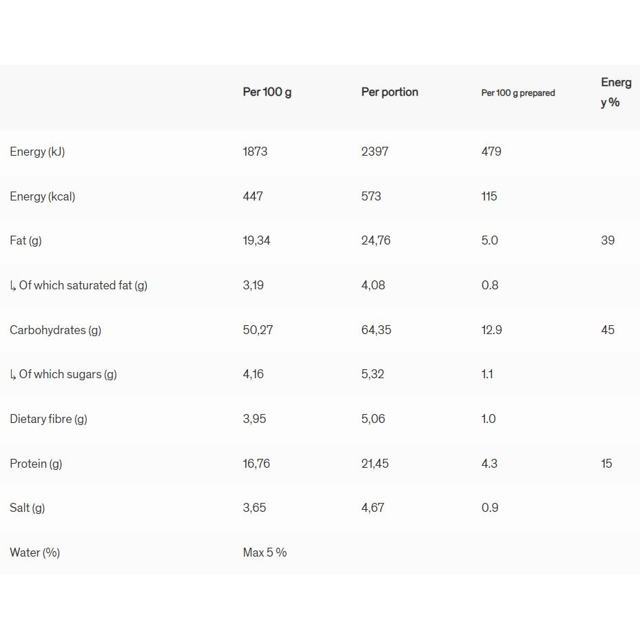Select the 'Per portion' column header
Viewport: 640px width, 640px height.
click(x=389, y=92)
